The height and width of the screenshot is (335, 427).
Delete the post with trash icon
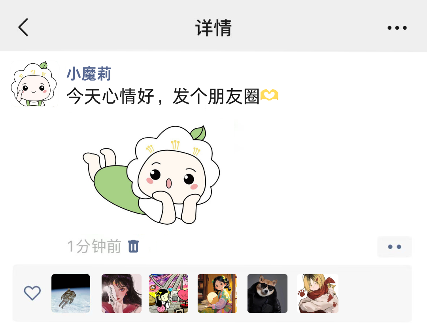(134, 246)
